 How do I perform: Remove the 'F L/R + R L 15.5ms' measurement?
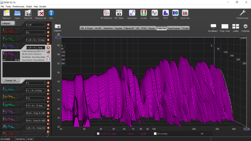(48, 40)
